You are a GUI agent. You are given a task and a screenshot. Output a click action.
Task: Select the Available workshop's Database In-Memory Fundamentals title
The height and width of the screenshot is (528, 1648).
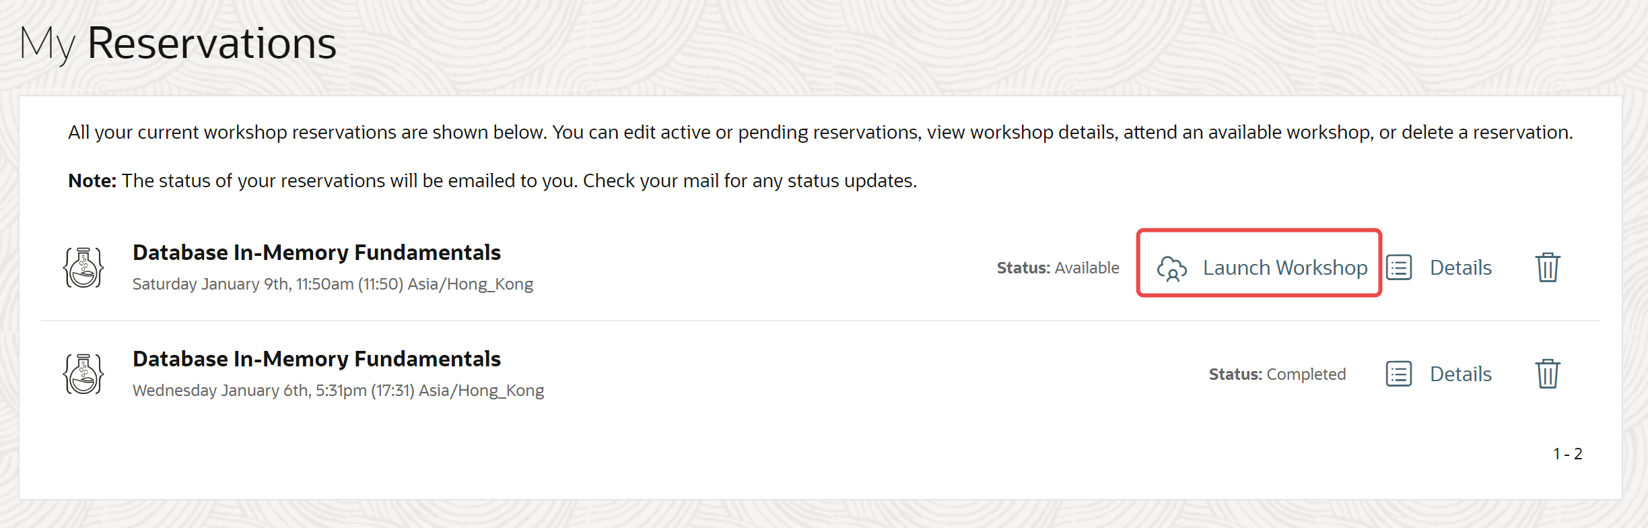[316, 253]
